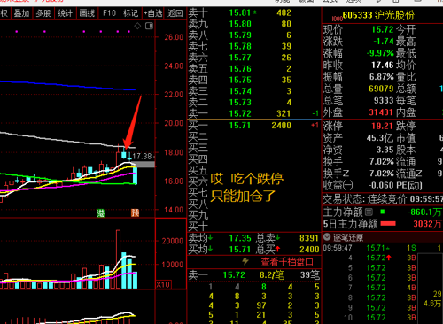Image resolution: width=443 pixels, height=324 pixels.
Task: Click the 振幅 value 6.87%
Action: 382,77
